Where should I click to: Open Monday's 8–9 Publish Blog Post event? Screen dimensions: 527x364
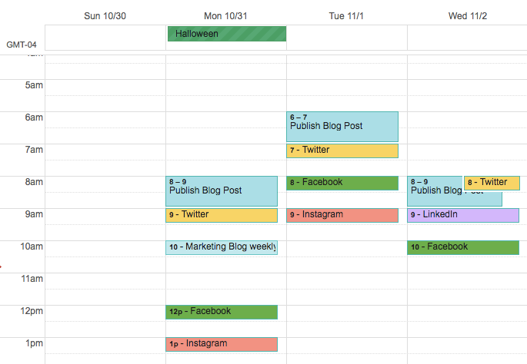tap(222, 190)
